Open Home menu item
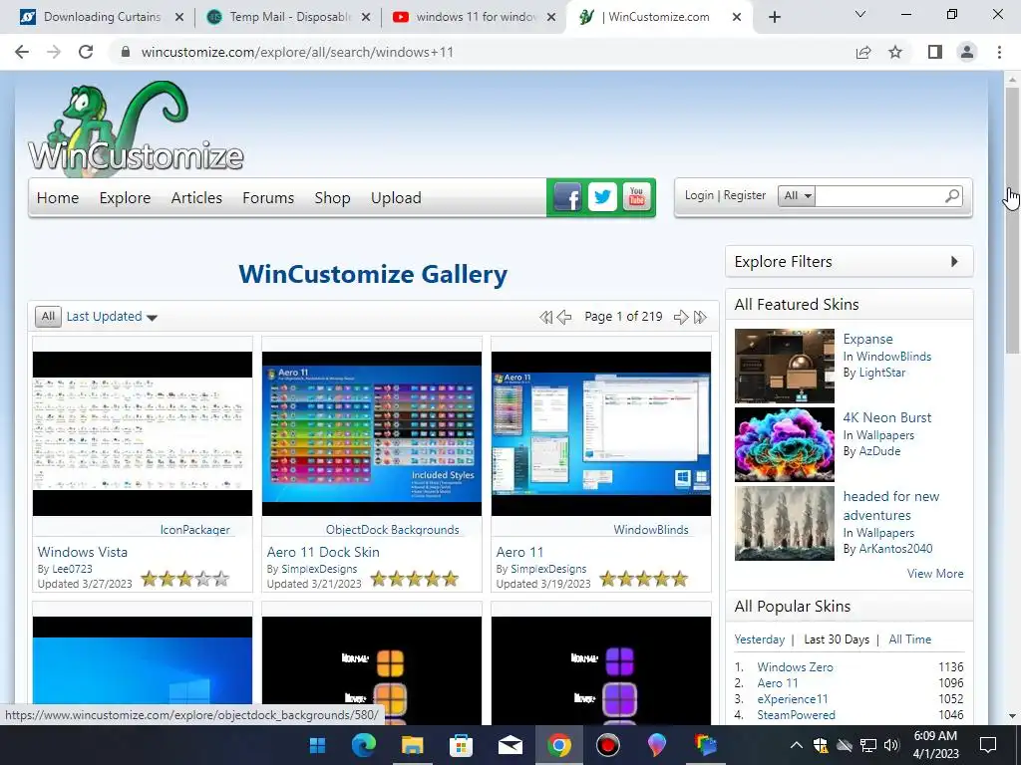Screen dimensions: 1021x765 click(x=58, y=198)
